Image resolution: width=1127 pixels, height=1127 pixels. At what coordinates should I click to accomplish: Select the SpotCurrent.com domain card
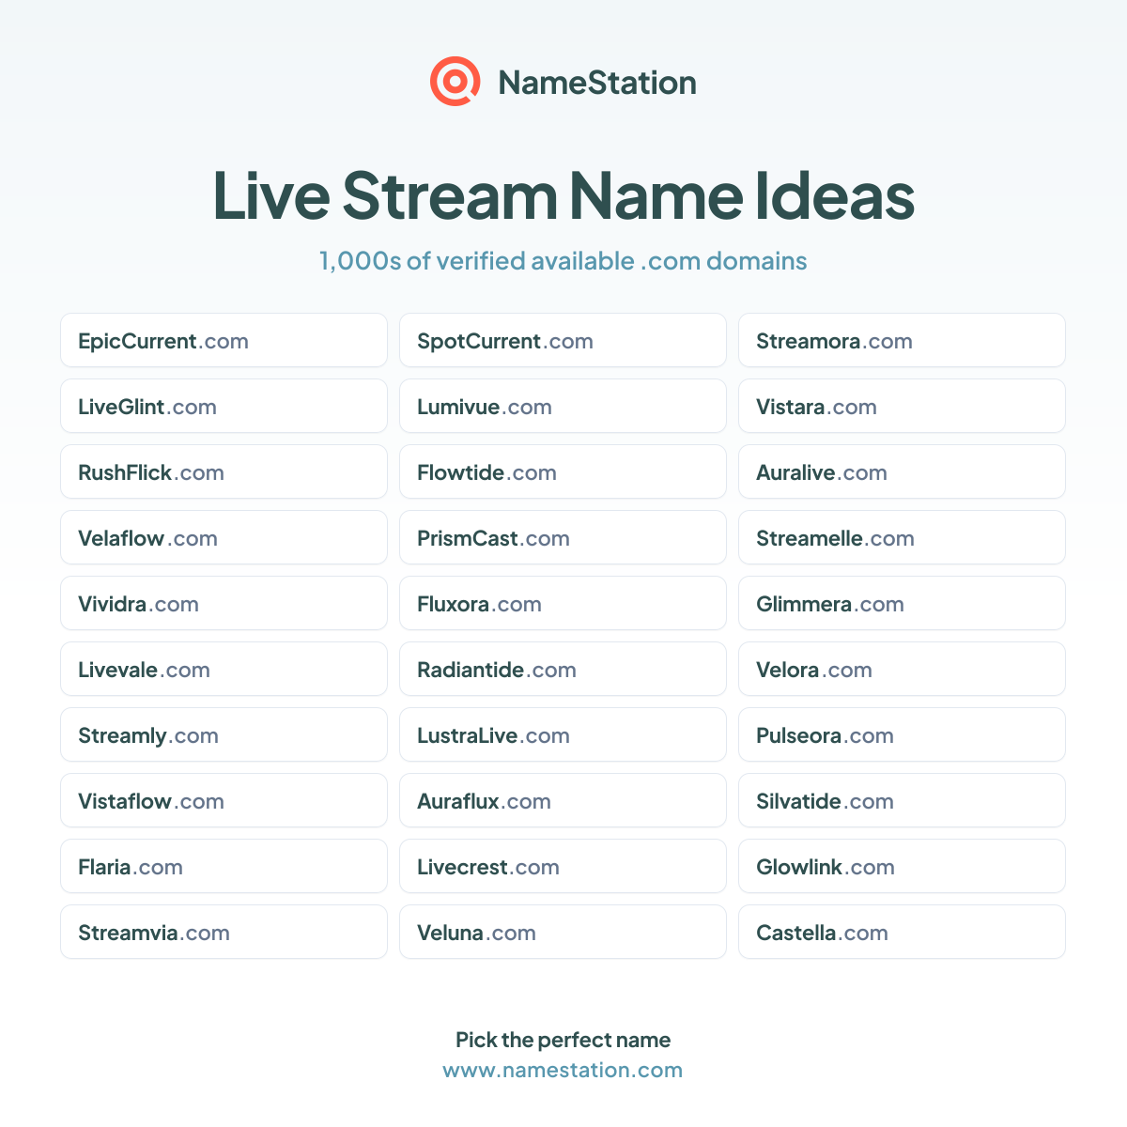point(563,340)
